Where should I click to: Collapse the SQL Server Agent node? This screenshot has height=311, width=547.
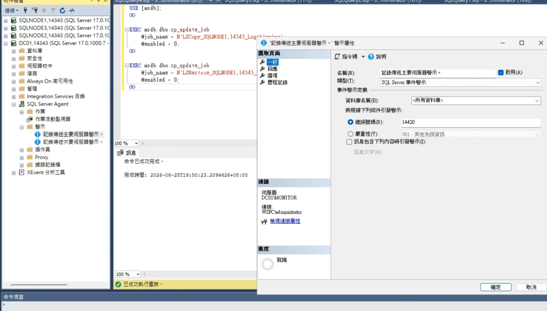pos(13,104)
